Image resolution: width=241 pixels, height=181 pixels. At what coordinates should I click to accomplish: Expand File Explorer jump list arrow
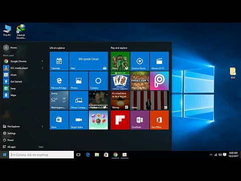click(42, 126)
